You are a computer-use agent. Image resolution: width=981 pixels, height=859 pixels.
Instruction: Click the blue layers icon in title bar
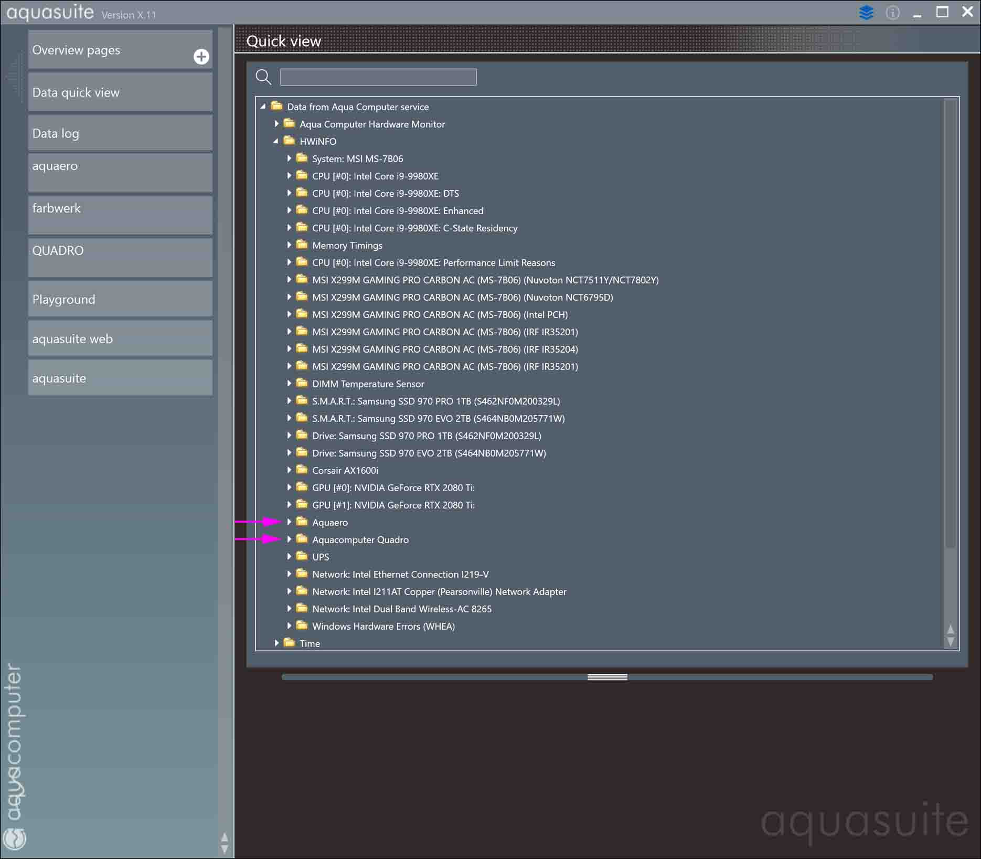(866, 13)
